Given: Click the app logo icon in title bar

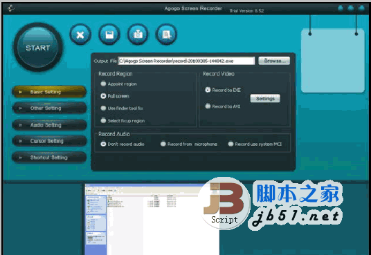Looking at the screenshot, I should [x=10, y=8].
